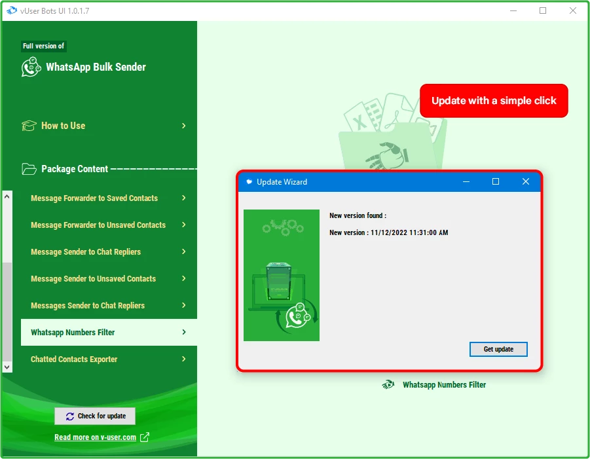The height and width of the screenshot is (459, 590).
Task: Click 'New version : 11/12/2022 11:31:00 AM' text
Action: [389, 232]
